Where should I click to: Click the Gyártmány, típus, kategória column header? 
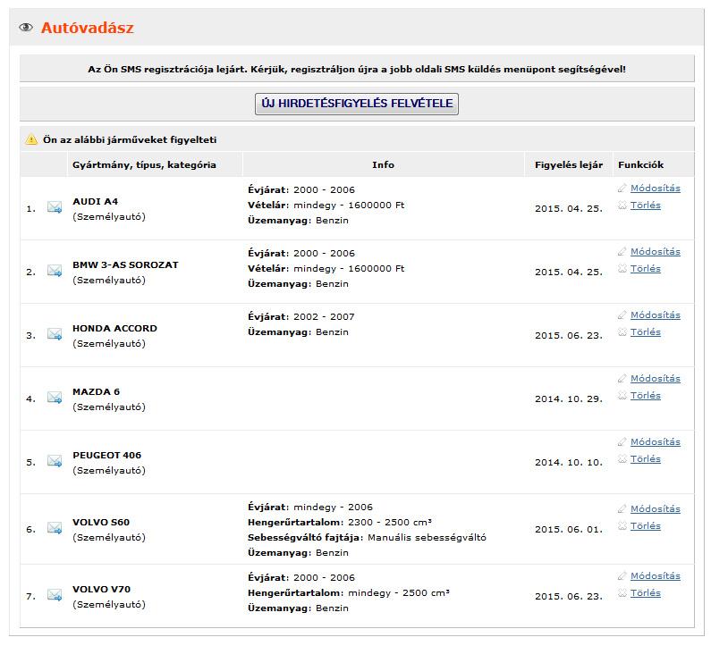tap(144, 165)
